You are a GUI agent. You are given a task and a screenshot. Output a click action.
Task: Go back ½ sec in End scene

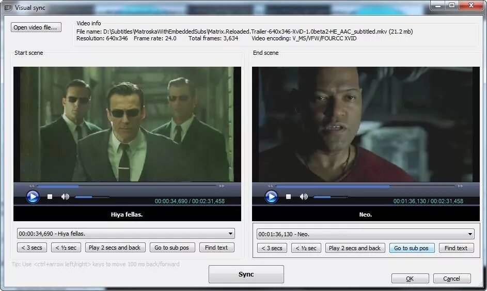tap(306, 248)
